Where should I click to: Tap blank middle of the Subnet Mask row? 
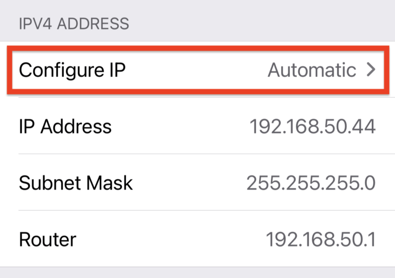coord(190,183)
